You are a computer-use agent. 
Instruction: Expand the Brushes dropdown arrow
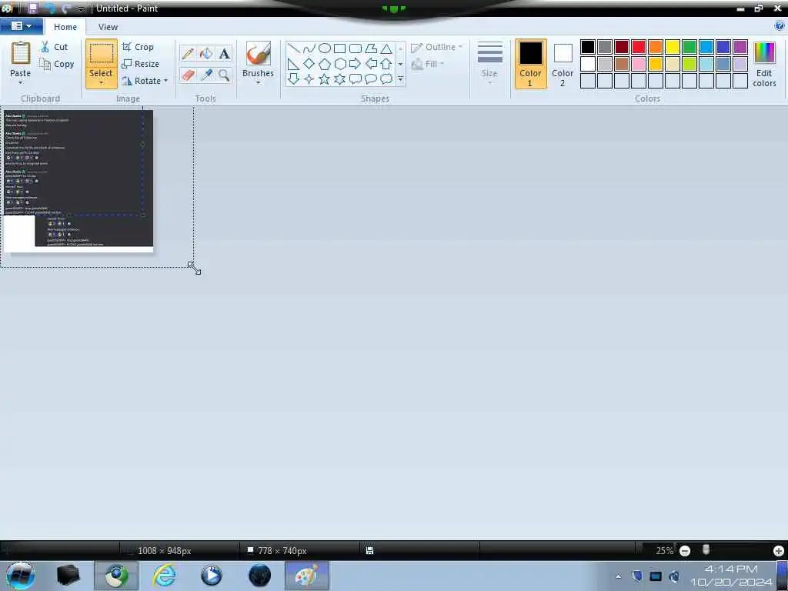click(x=258, y=82)
